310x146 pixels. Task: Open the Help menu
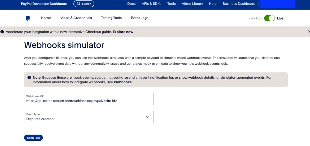(x=213, y=4)
